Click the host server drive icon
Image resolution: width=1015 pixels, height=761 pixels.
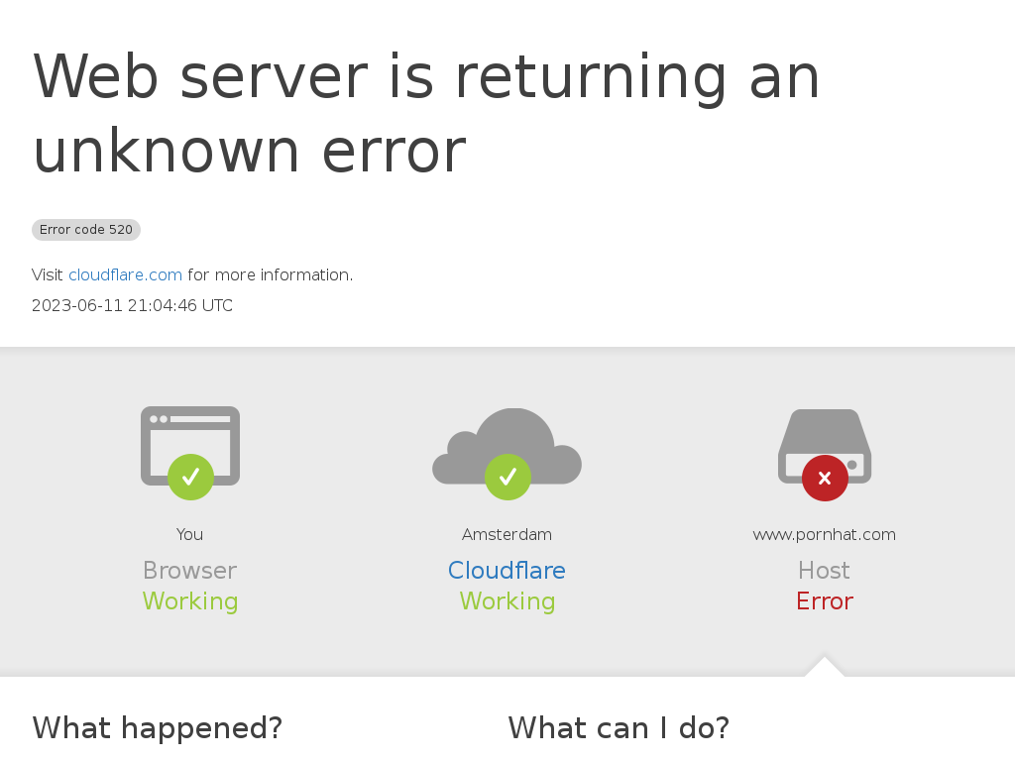[x=825, y=446]
